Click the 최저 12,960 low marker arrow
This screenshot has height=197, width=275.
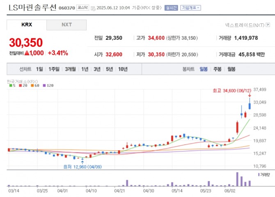[x=83, y=162]
